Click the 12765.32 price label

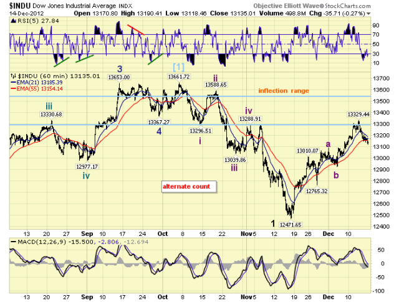[x=317, y=191]
